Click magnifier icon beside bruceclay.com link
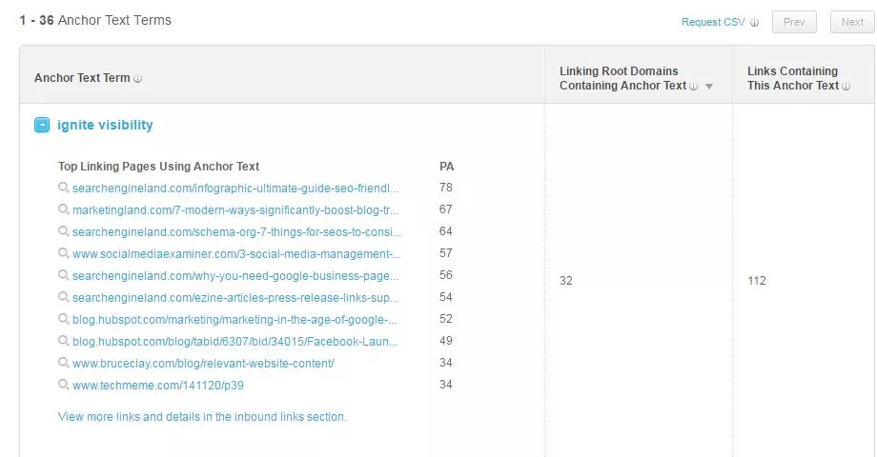Image resolution: width=877 pixels, height=457 pixels. point(63,363)
